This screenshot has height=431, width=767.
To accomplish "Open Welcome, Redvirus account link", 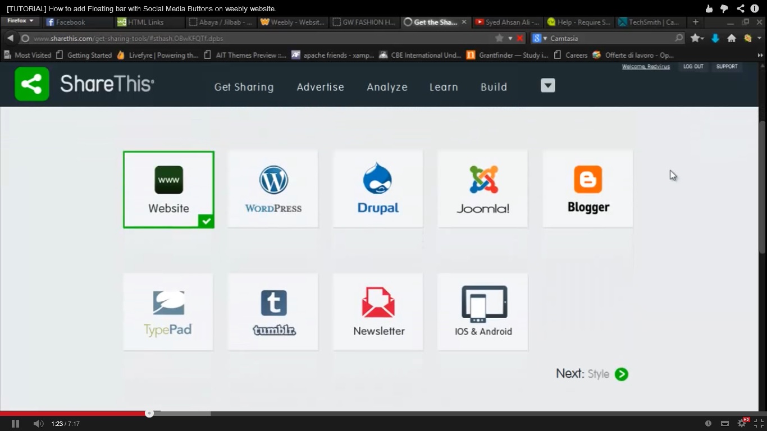I will [646, 66].
